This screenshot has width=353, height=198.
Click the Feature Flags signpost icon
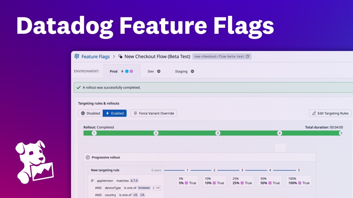[77, 56]
